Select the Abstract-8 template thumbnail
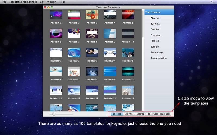Viewport: 217px width, 135px height. pyautogui.click(x=92, y=33)
